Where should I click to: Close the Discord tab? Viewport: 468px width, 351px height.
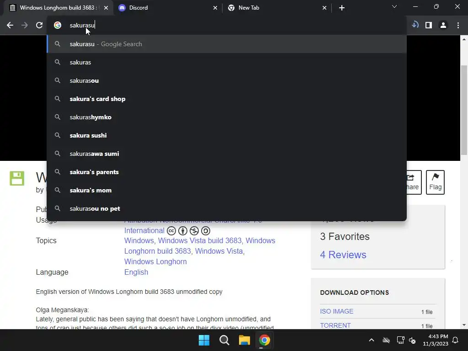(x=215, y=8)
